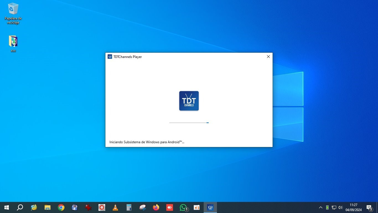Expand hidden system tray icons
378x213 pixels.
tap(320, 207)
